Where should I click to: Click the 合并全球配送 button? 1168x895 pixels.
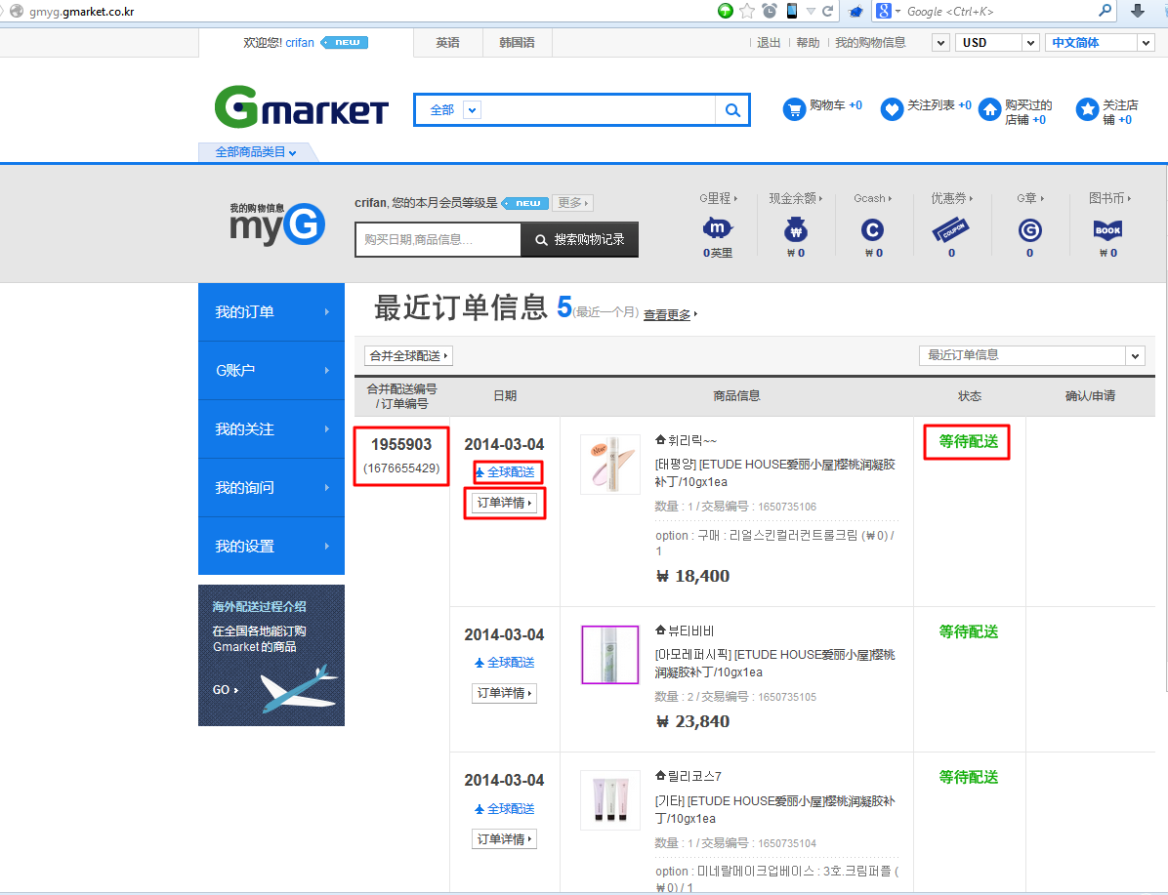point(408,356)
